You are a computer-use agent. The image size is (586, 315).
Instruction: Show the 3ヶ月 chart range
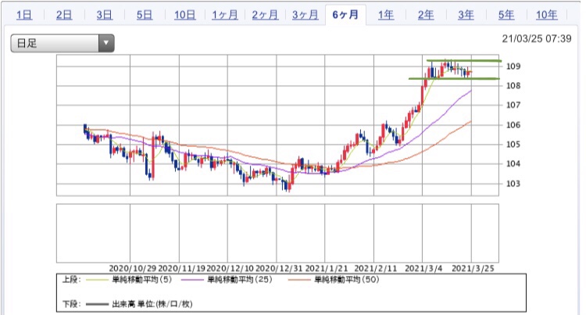[306, 15]
